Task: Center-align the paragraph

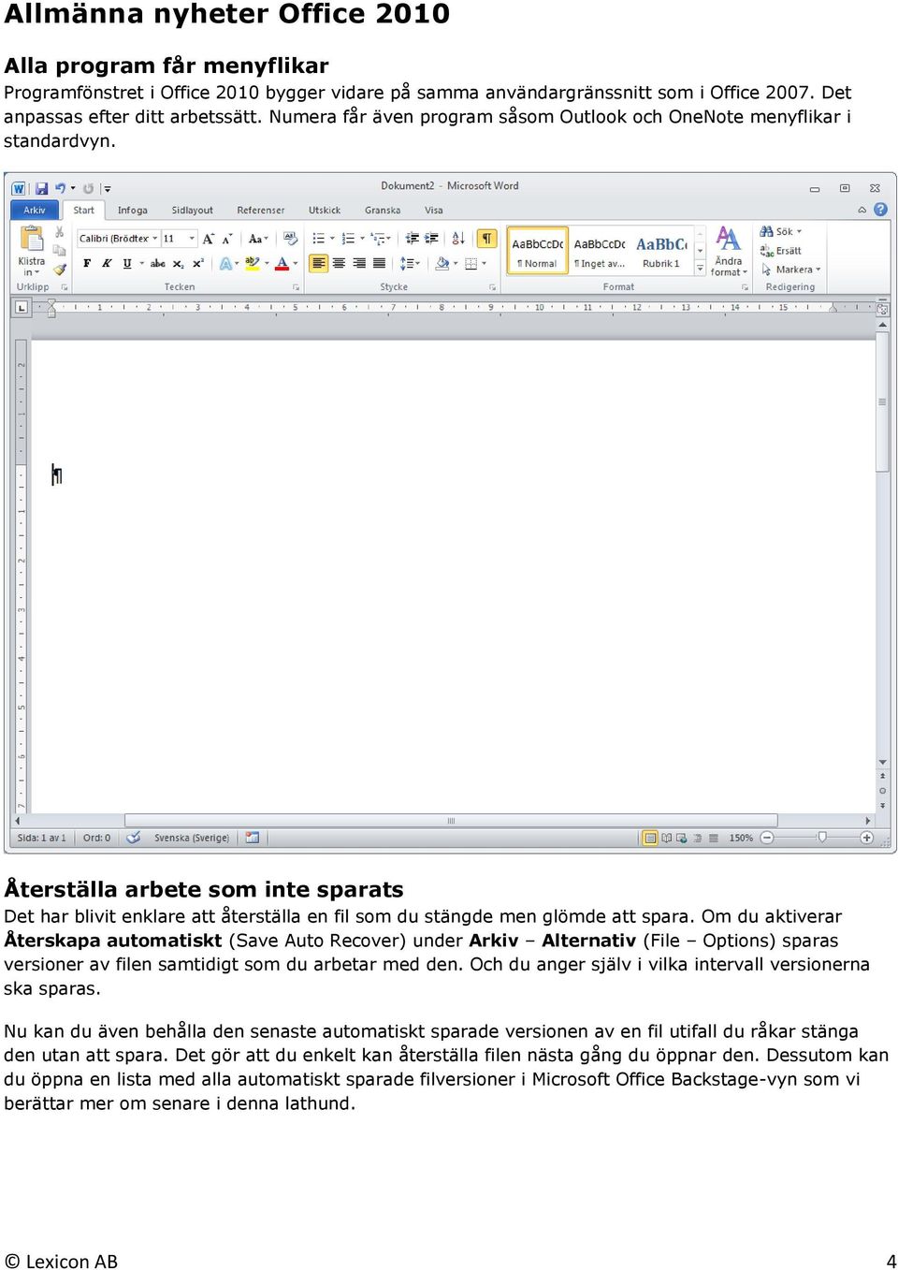Action: pos(339,264)
